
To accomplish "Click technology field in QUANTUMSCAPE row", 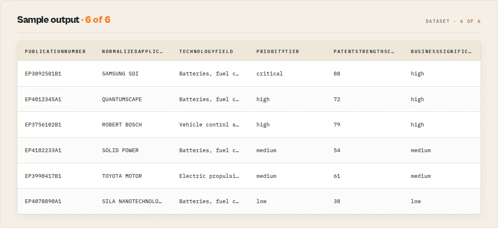I will point(210,99).
